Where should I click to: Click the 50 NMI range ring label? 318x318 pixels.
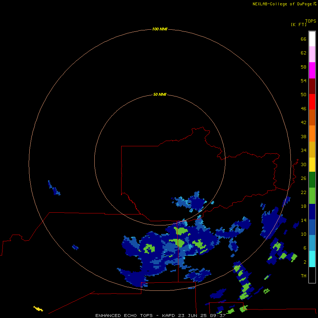160,94
